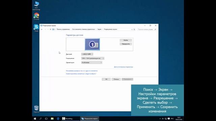This screenshot has width=216, height=121.
Task: Open the Recycle Bin desktop icon
Action: coord(36,109)
